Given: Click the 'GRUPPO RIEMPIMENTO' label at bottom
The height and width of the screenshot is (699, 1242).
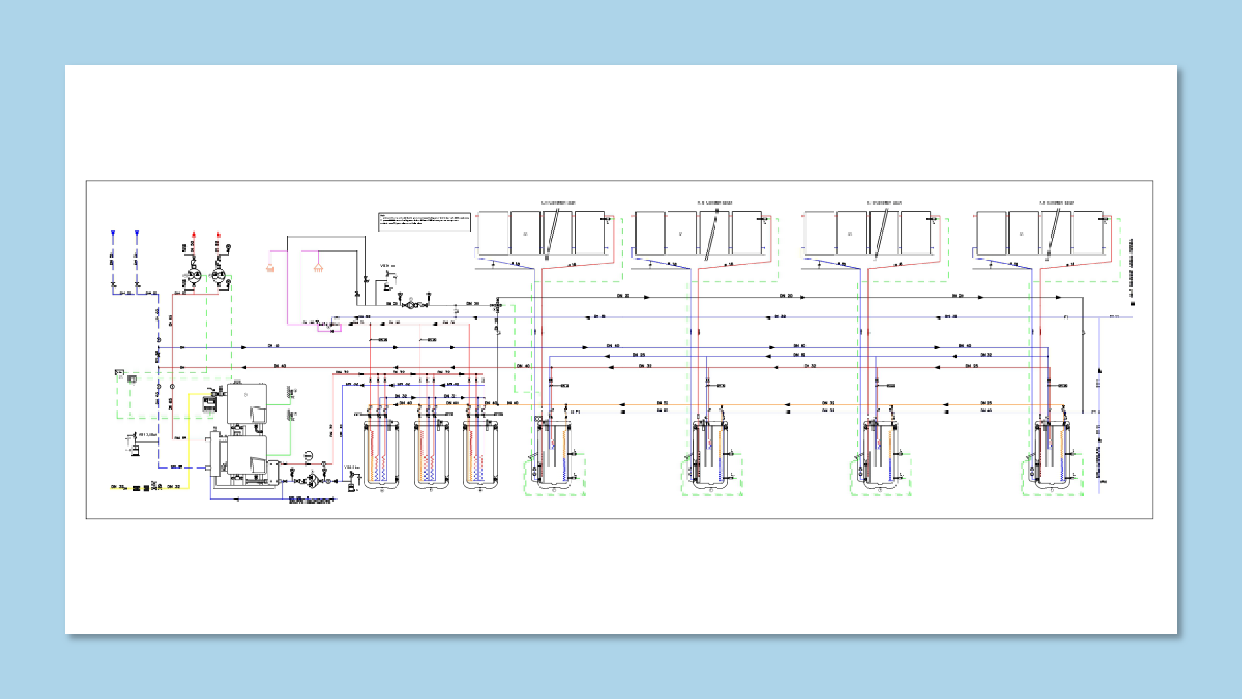Looking at the screenshot, I should pyautogui.click(x=309, y=502).
